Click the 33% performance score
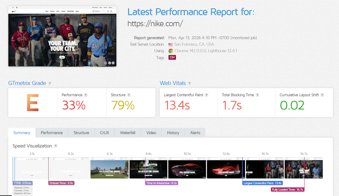 pos(74,106)
